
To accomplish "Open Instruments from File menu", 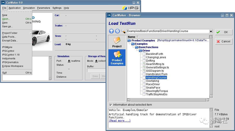I will pos(17,58).
